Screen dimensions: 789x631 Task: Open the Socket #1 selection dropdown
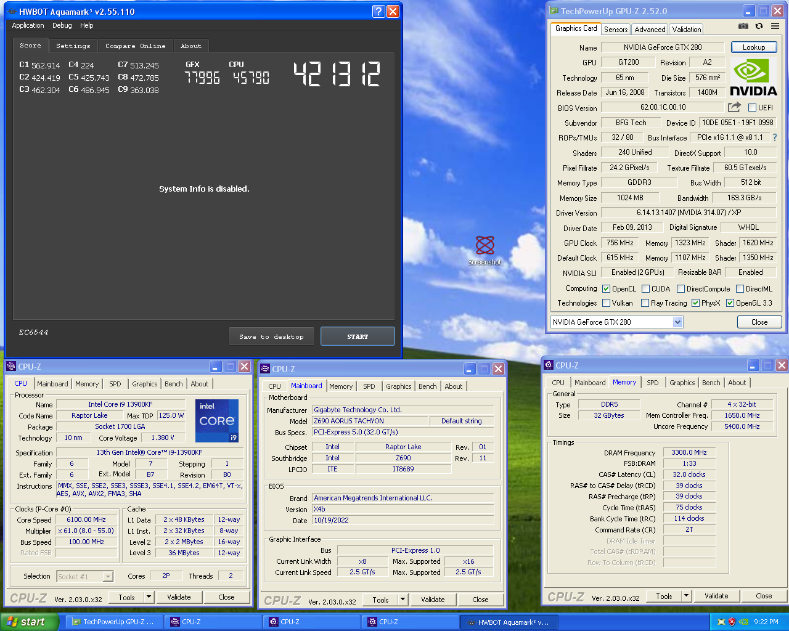point(85,576)
